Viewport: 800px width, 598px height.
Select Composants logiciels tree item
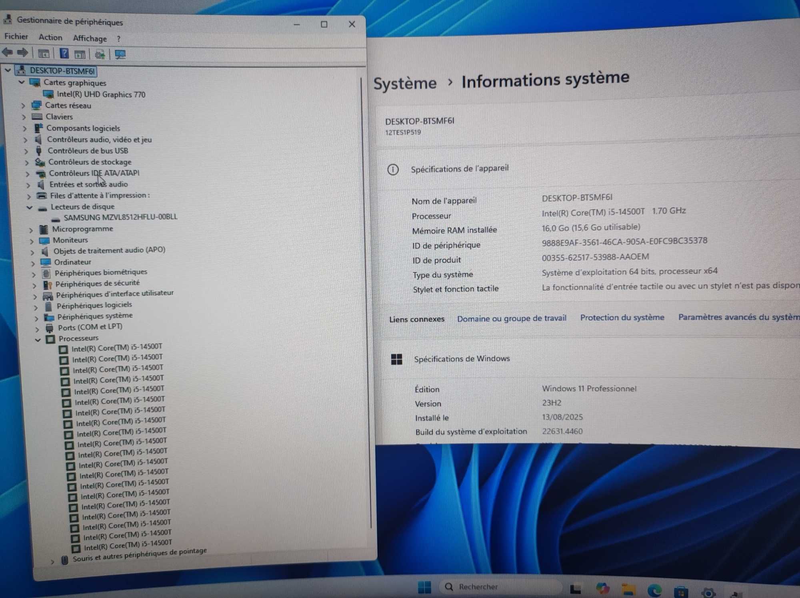pyautogui.click(x=83, y=128)
